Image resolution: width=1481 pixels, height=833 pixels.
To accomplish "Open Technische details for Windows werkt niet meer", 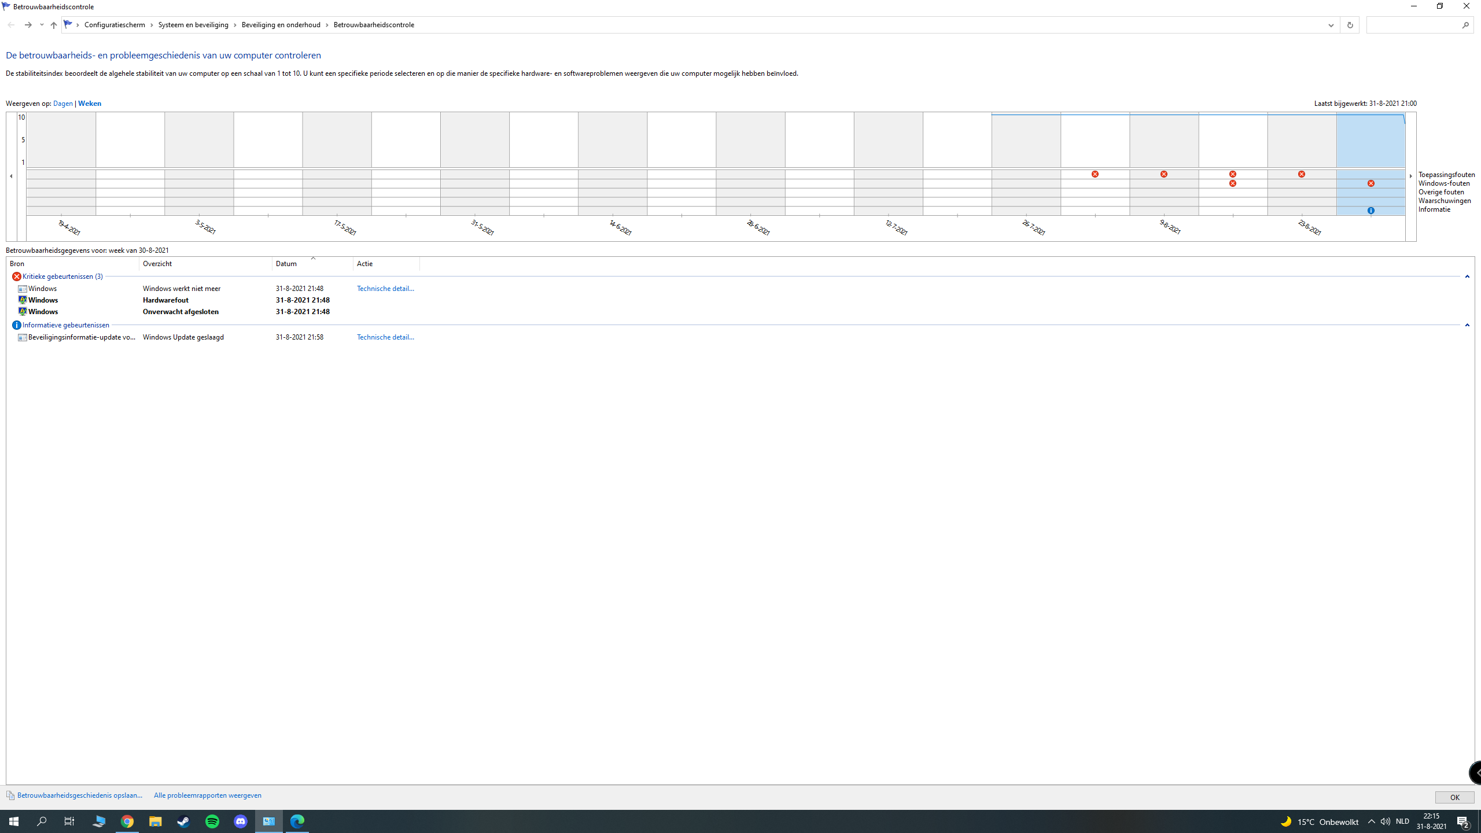I will (385, 289).
